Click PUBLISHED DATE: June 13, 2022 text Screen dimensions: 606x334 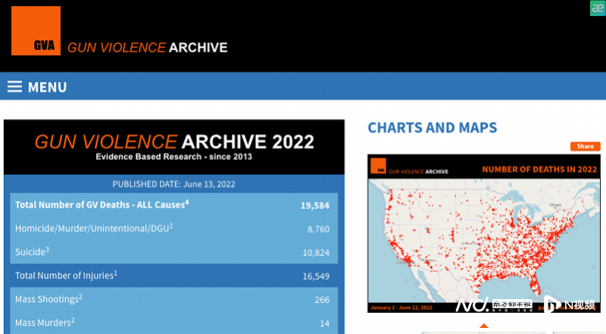[174, 184]
